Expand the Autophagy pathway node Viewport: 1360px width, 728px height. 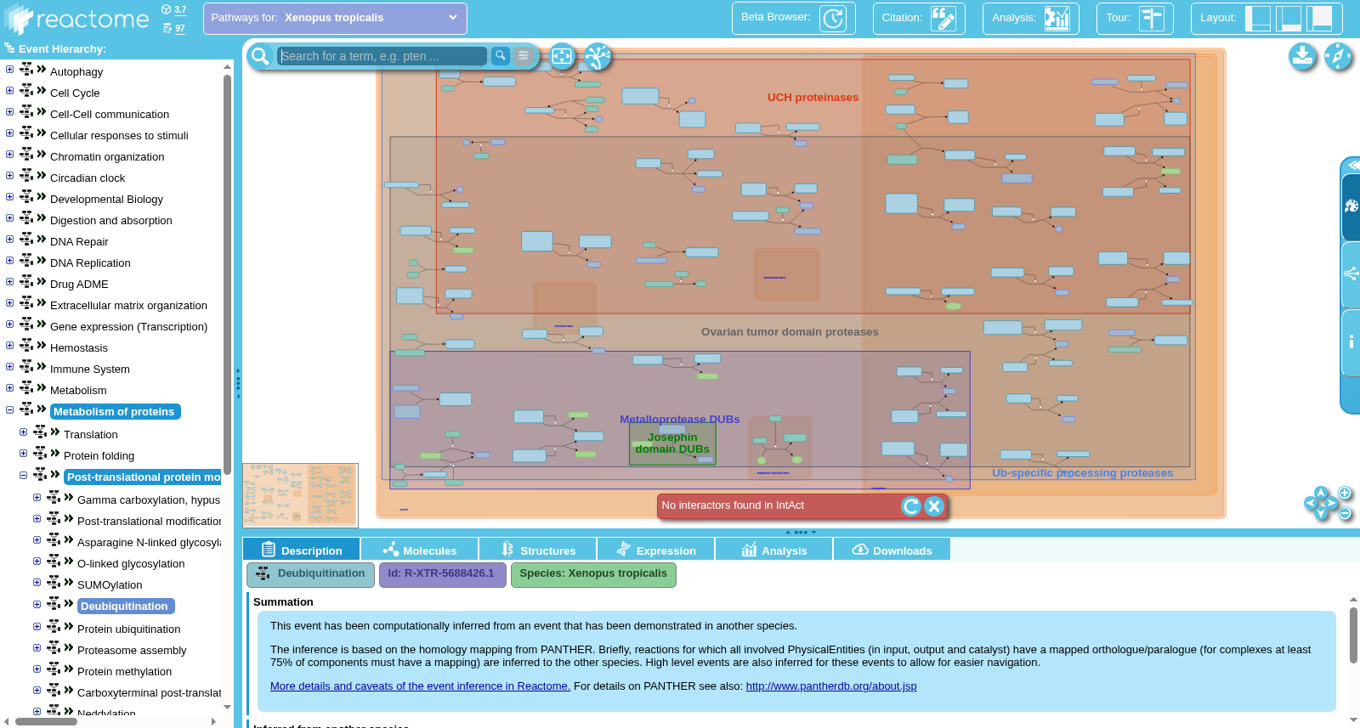click(x=9, y=70)
